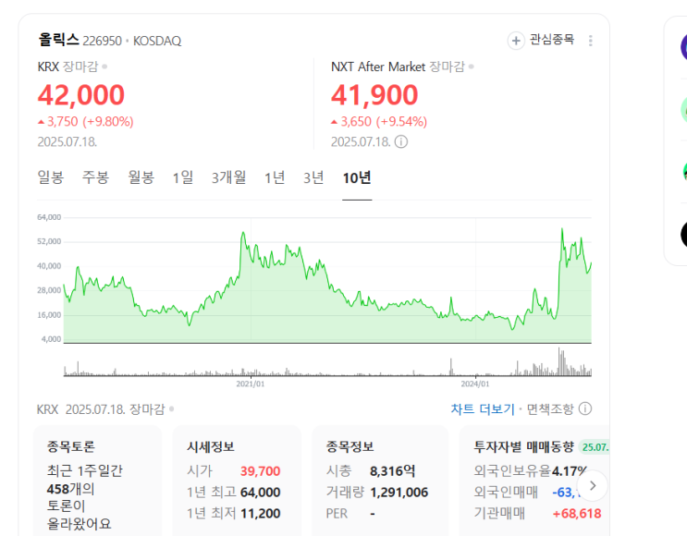
Task: Add 올릭스 to watchlist with plus icon
Action: [516, 41]
